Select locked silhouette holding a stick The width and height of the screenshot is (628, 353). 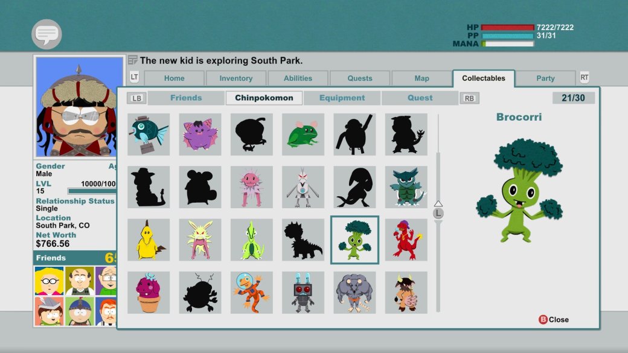tap(354, 135)
